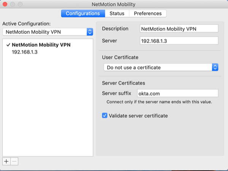Image resolution: width=228 pixels, height=171 pixels.
Task: Toggle the Validate server certificate checkbox
Action: point(105,116)
